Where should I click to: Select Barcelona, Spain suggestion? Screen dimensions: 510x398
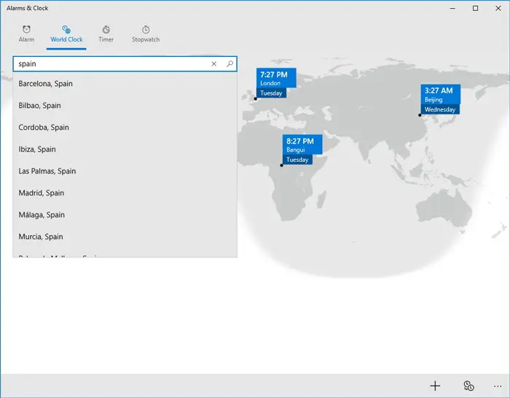[x=125, y=84]
